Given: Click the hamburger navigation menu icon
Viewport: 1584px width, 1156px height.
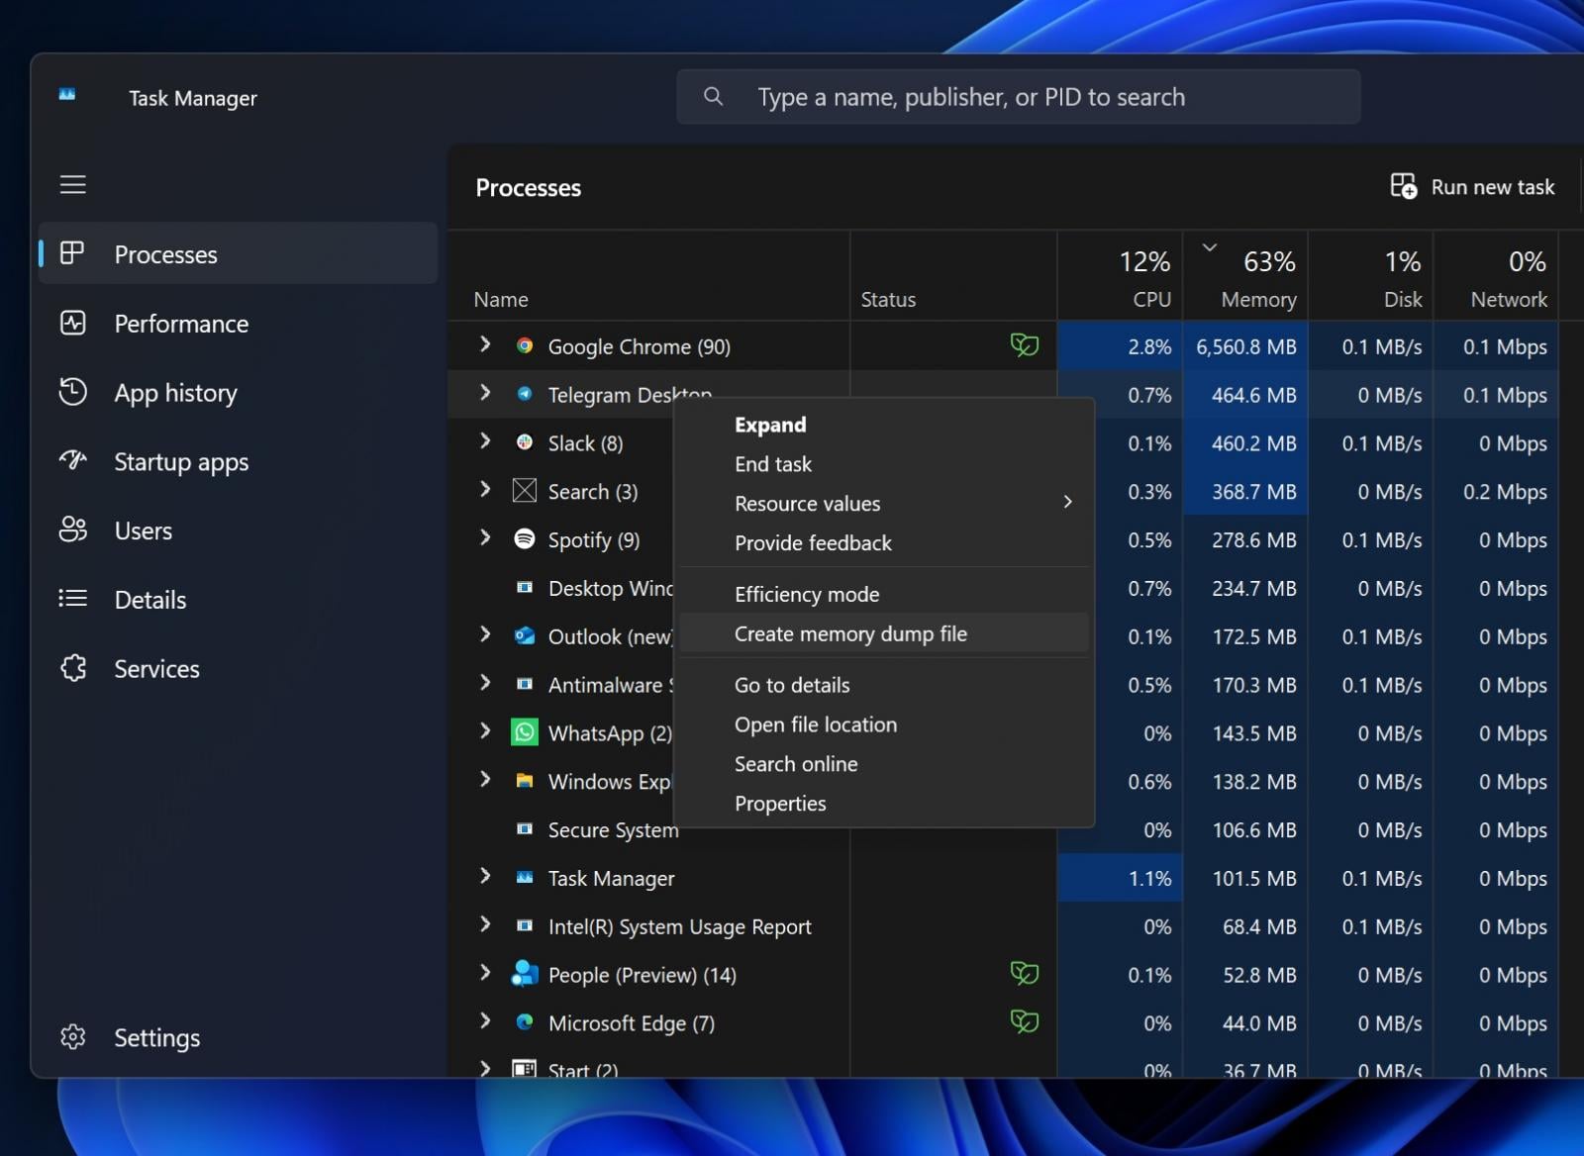Looking at the screenshot, I should click(72, 185).
